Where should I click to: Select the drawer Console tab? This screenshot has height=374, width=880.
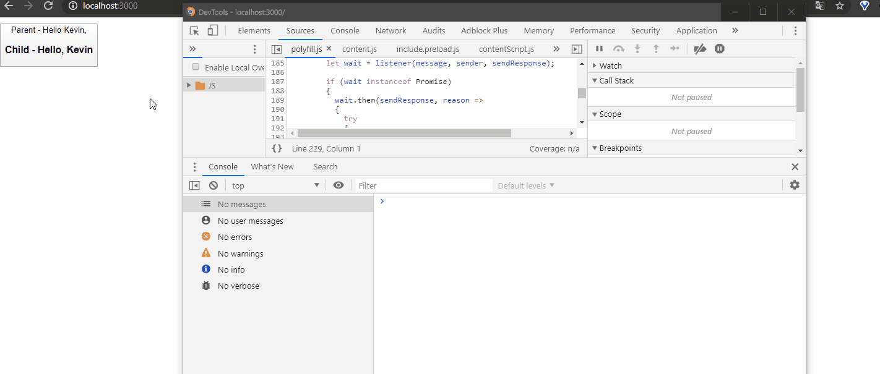pos(223,166)
